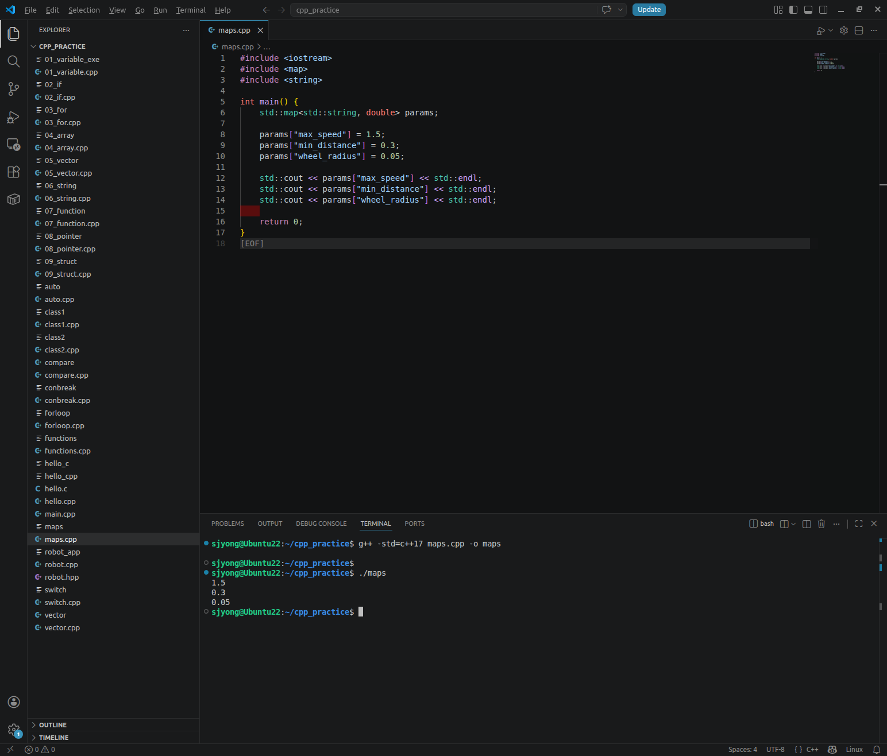Open the Accounts icon in activity bar
Image resolution: width=887 pixels, height=756 pixels.
14,702
